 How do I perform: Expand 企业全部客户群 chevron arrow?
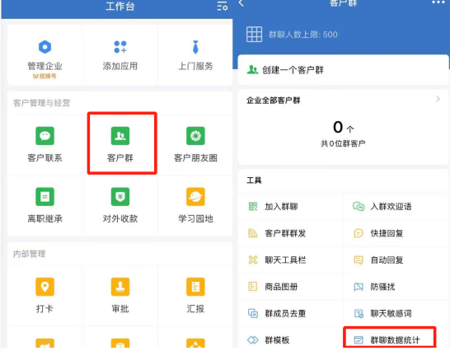438,100
